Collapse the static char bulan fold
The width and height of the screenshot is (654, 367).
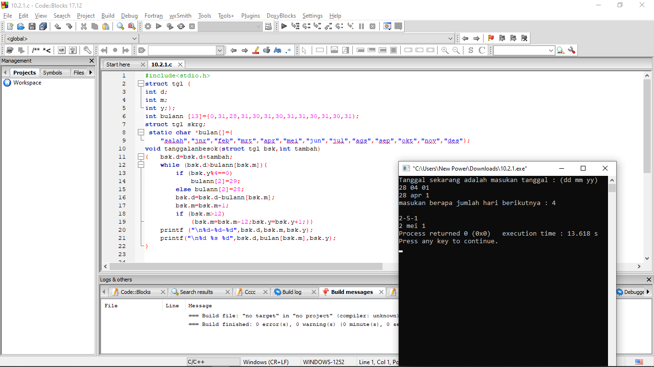click(141, 132)
